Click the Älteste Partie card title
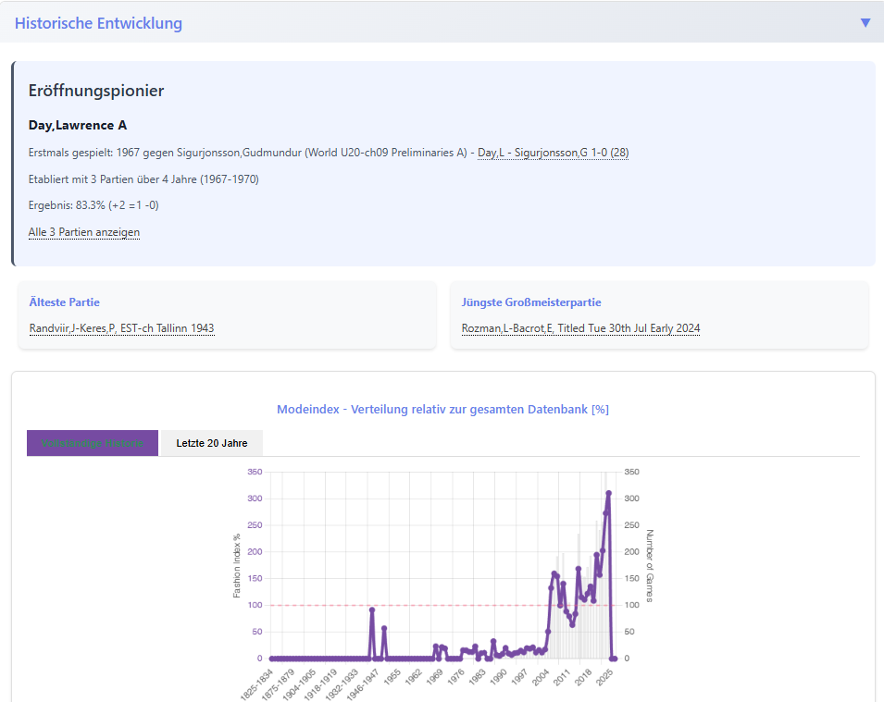884x702 pixels. pos(65,302)
